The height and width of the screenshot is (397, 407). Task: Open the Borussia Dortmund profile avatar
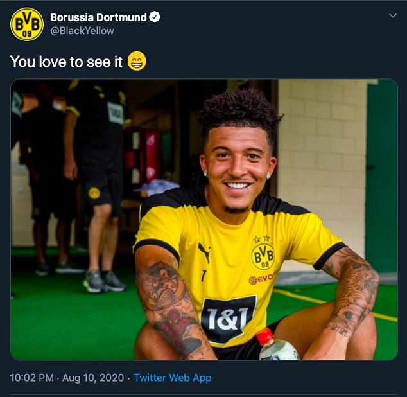tap(27, 24)
